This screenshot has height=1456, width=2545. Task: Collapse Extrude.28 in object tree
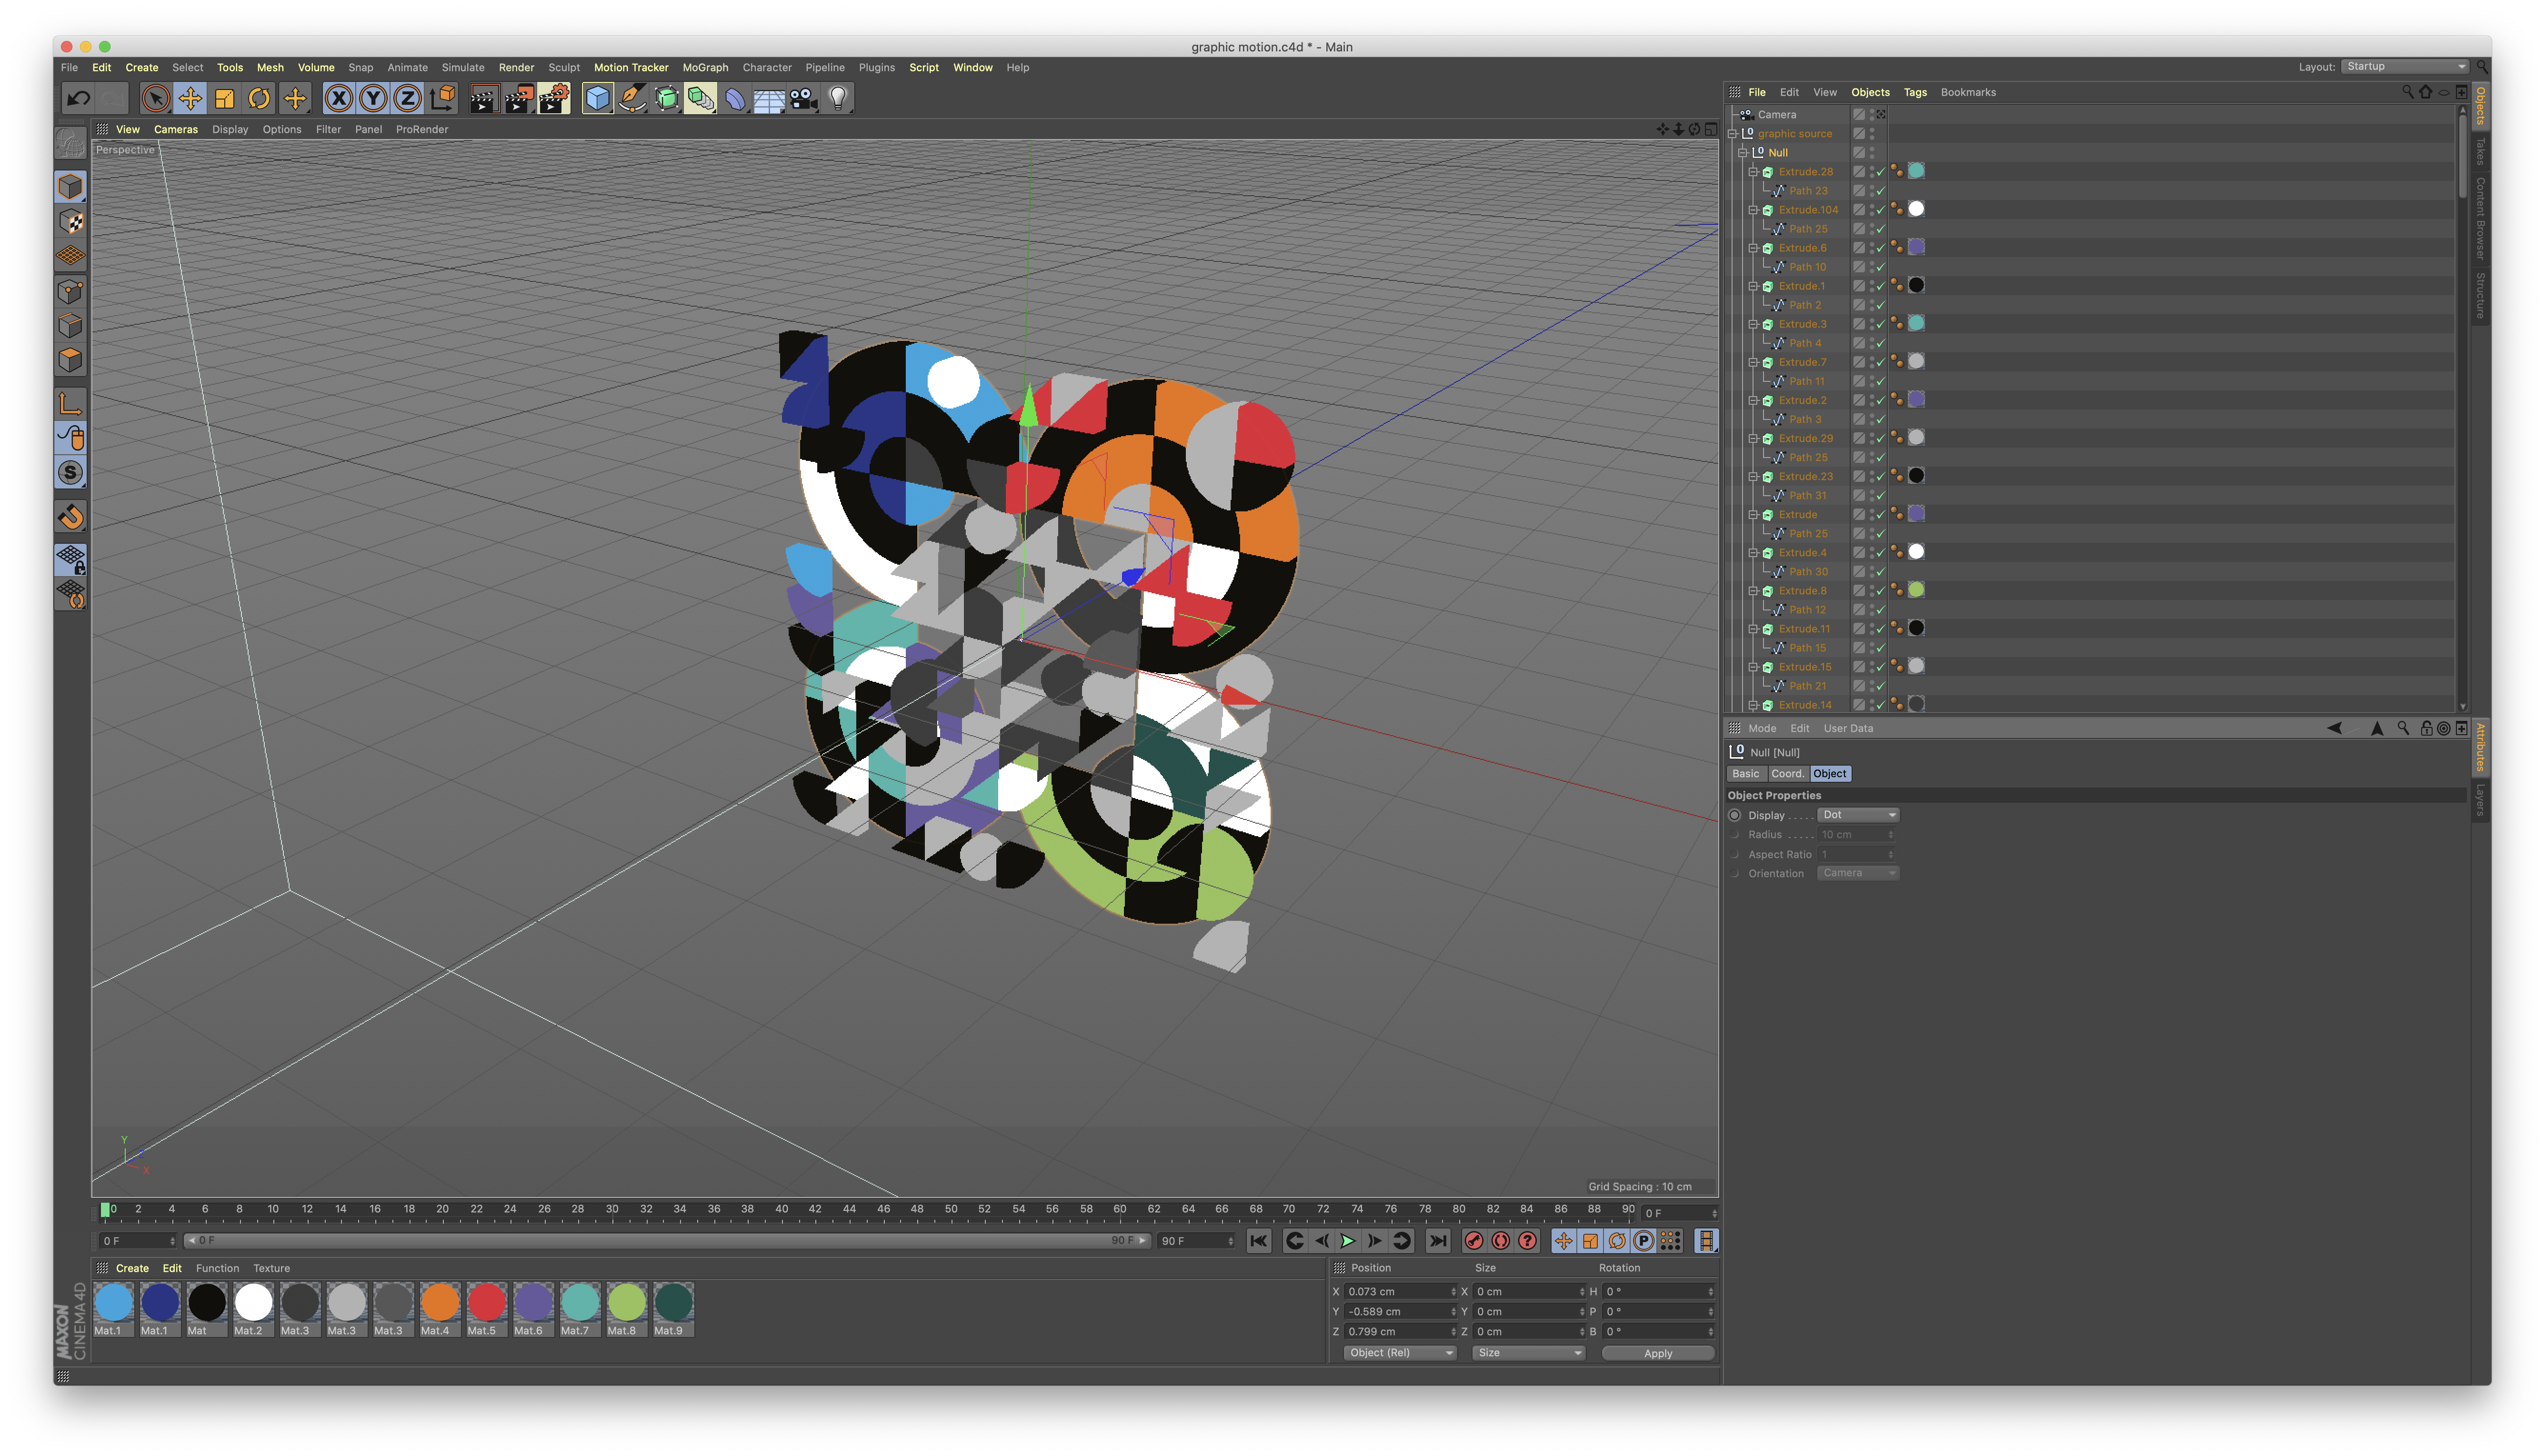[x=1753, y=172]
